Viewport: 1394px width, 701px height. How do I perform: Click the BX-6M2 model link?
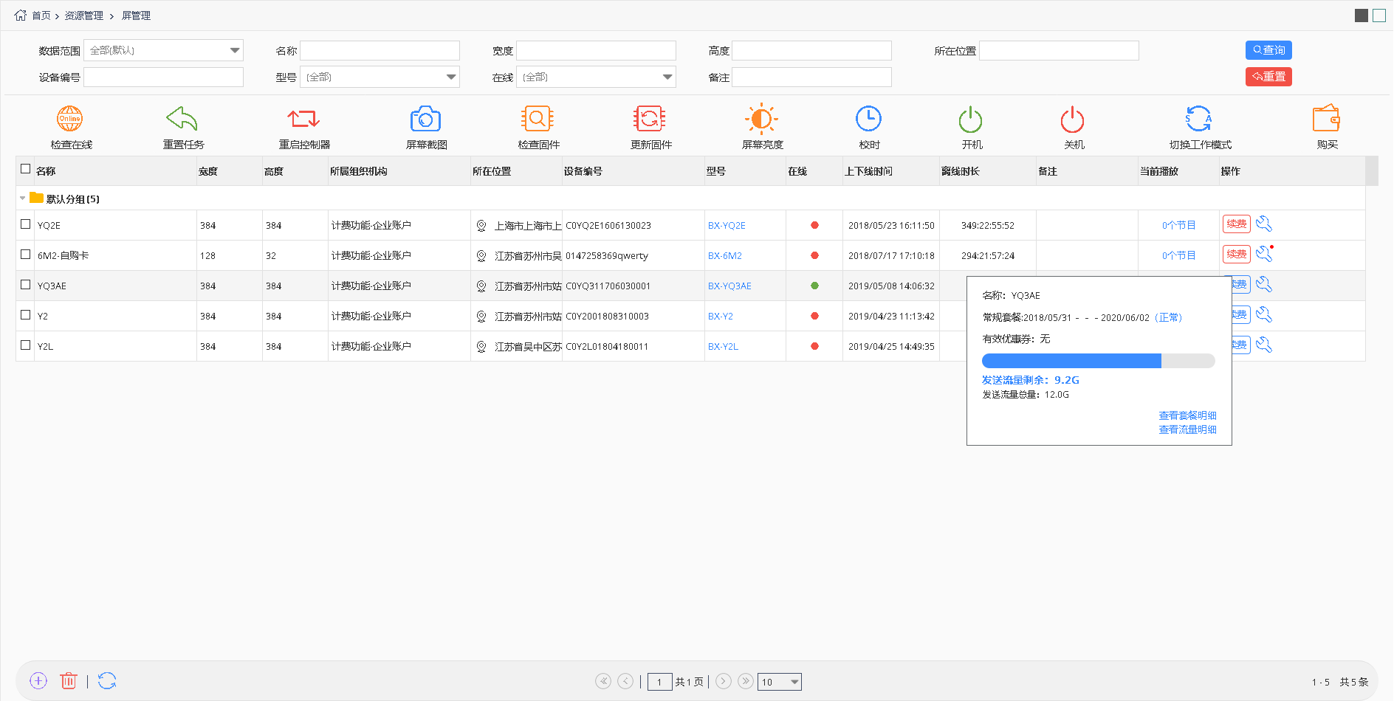click(724, 255)
